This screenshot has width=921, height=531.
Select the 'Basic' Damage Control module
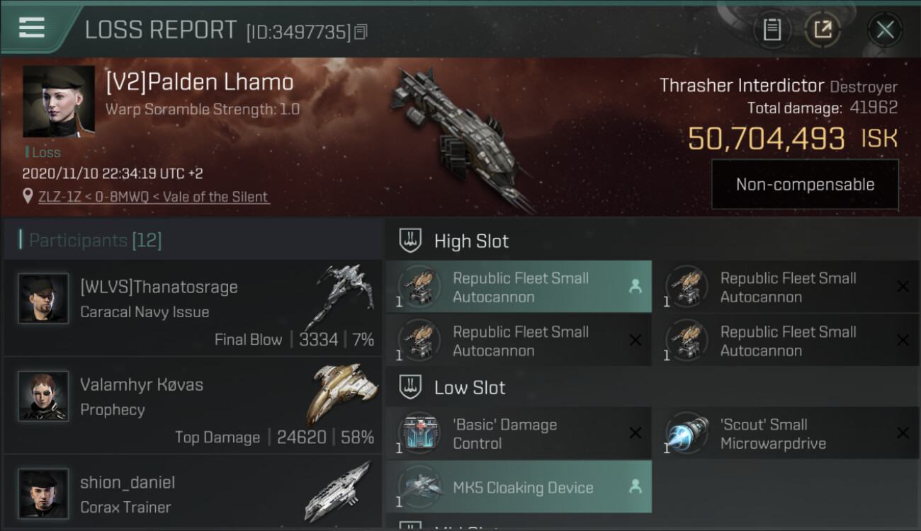coord(519,433)
